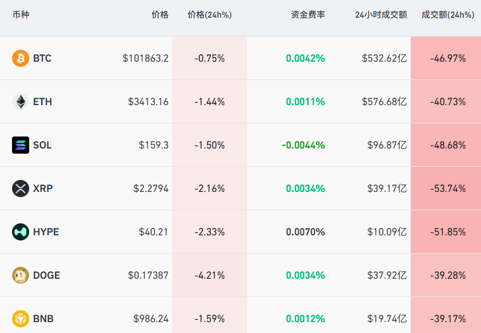Click the Dogecoin icon
The image size is (481, 333).
point(21,275)
